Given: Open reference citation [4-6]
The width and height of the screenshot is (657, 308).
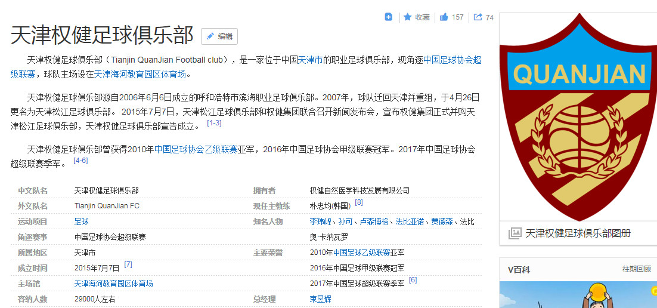Looking at the screenshot, I should pos(80,161).
